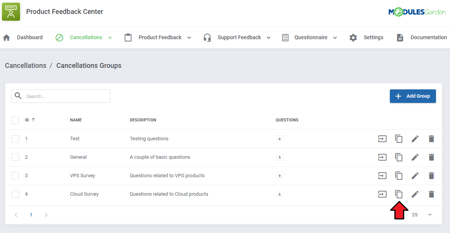Open the export icon for VPS Survey
This screenshot has height=233, width=450.
point(382,176)
